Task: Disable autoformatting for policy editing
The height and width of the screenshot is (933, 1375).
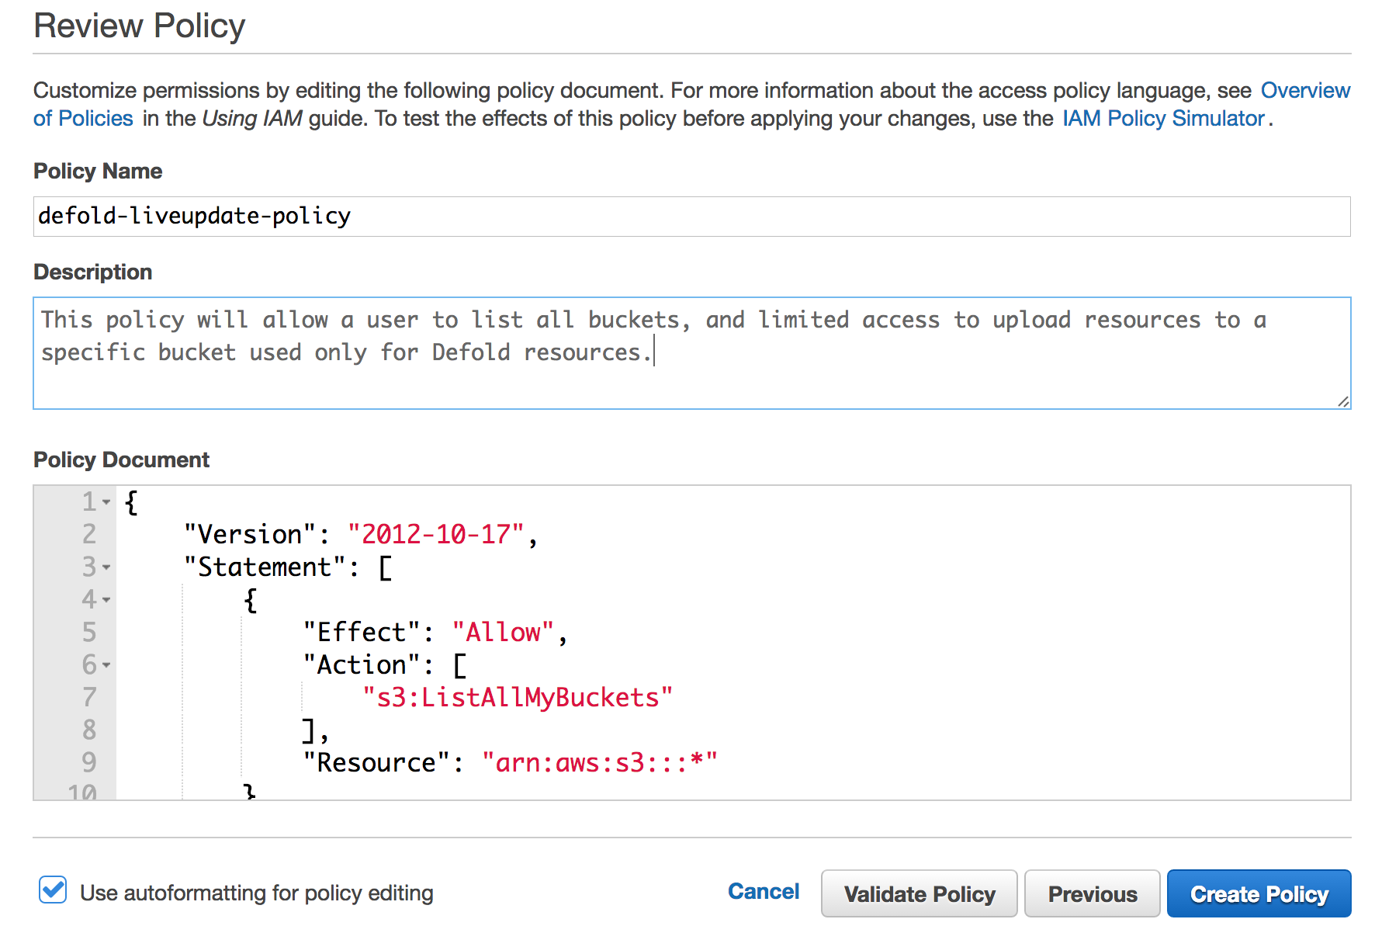Action: point(51,890)
